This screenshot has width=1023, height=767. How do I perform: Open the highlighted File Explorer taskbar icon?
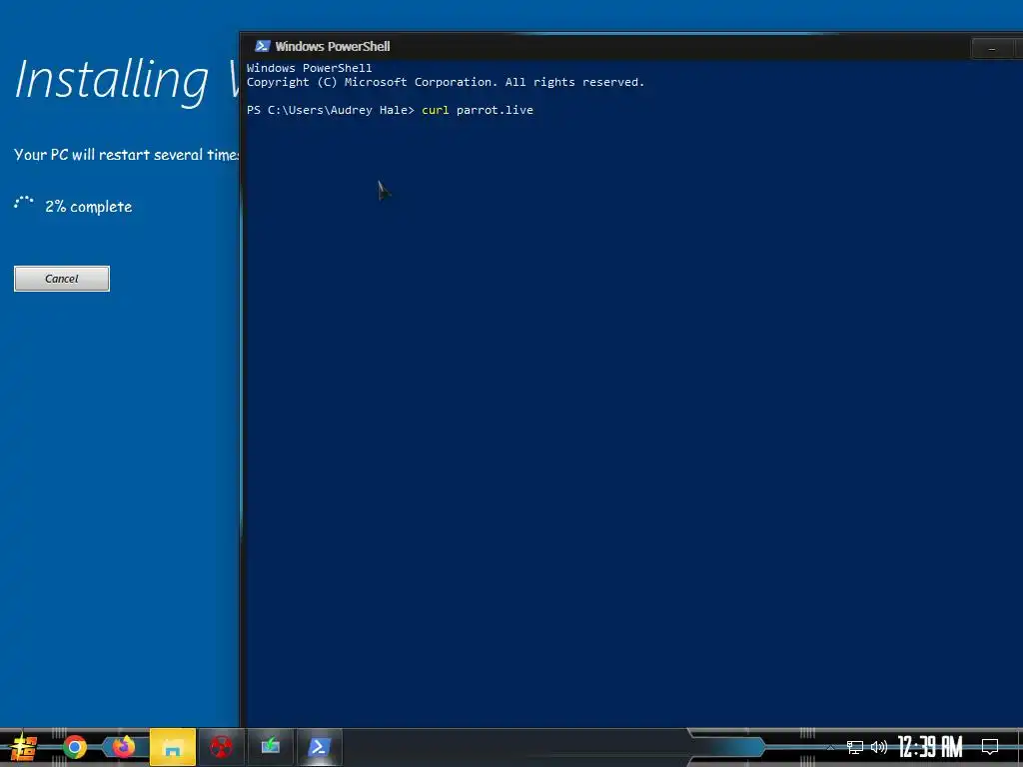(172, 747)
